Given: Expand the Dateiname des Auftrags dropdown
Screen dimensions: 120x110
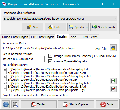Looking at the screenshot, I should tap(115, 19).
